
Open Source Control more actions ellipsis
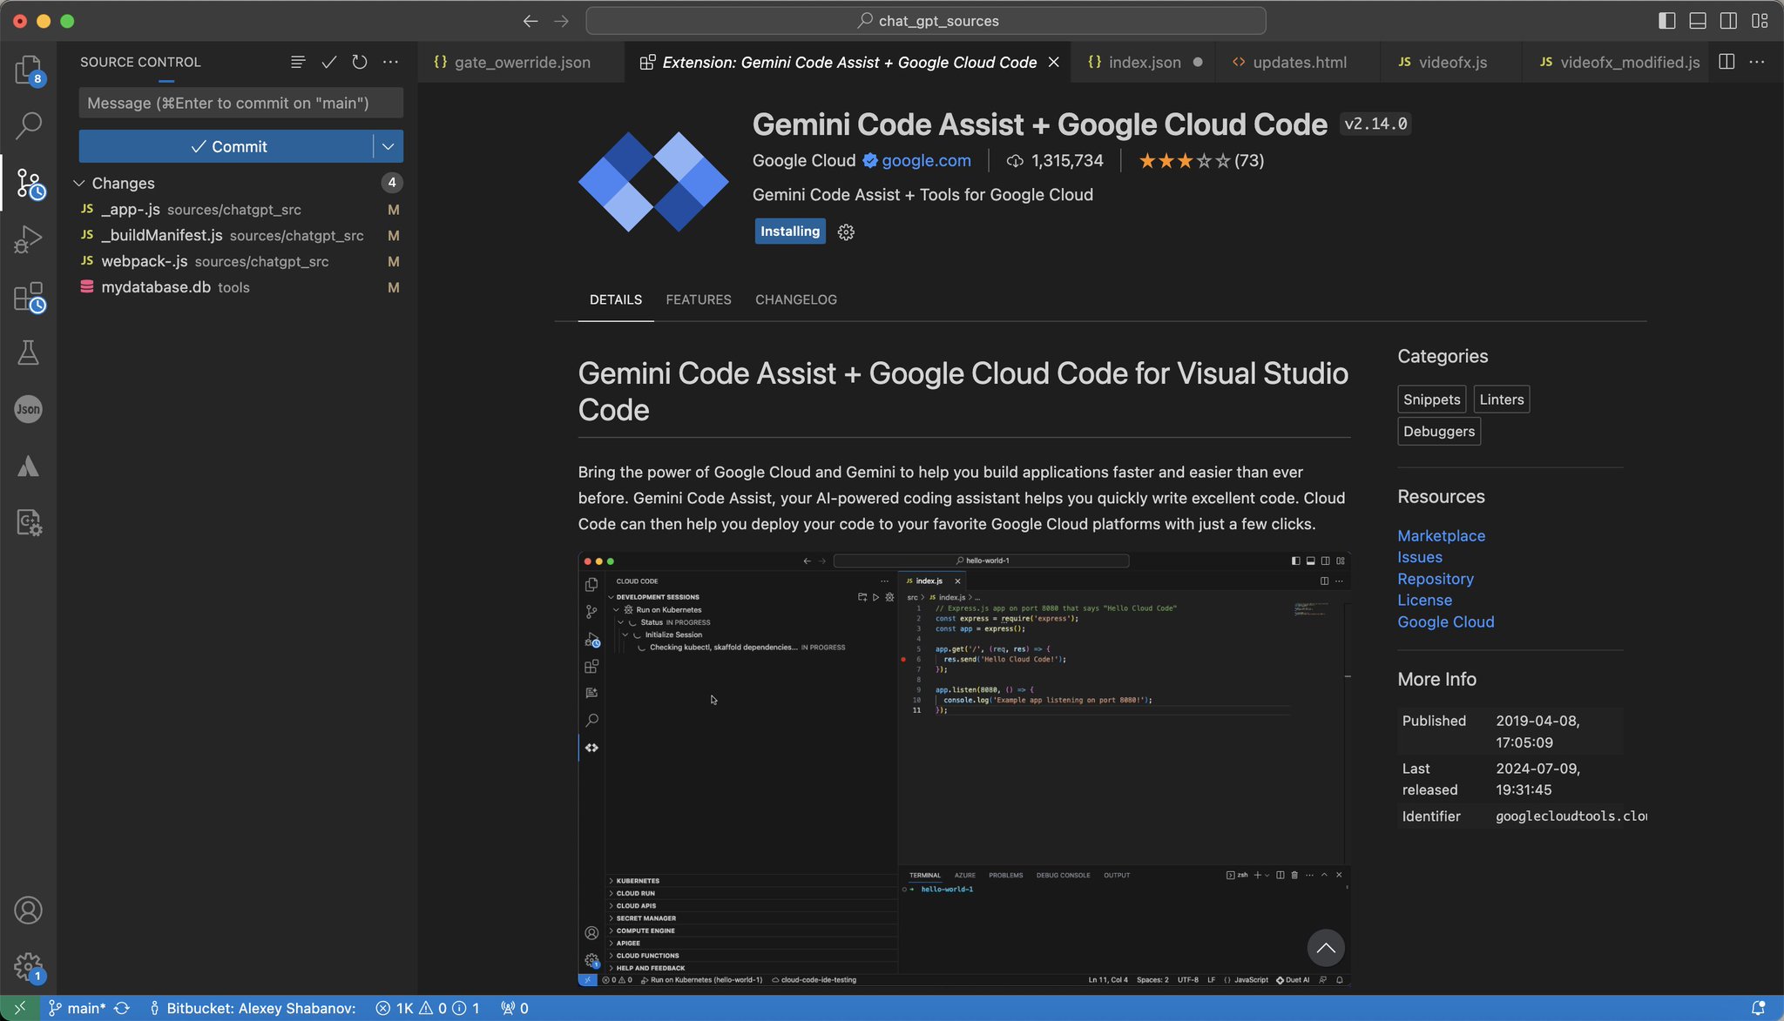391,62
